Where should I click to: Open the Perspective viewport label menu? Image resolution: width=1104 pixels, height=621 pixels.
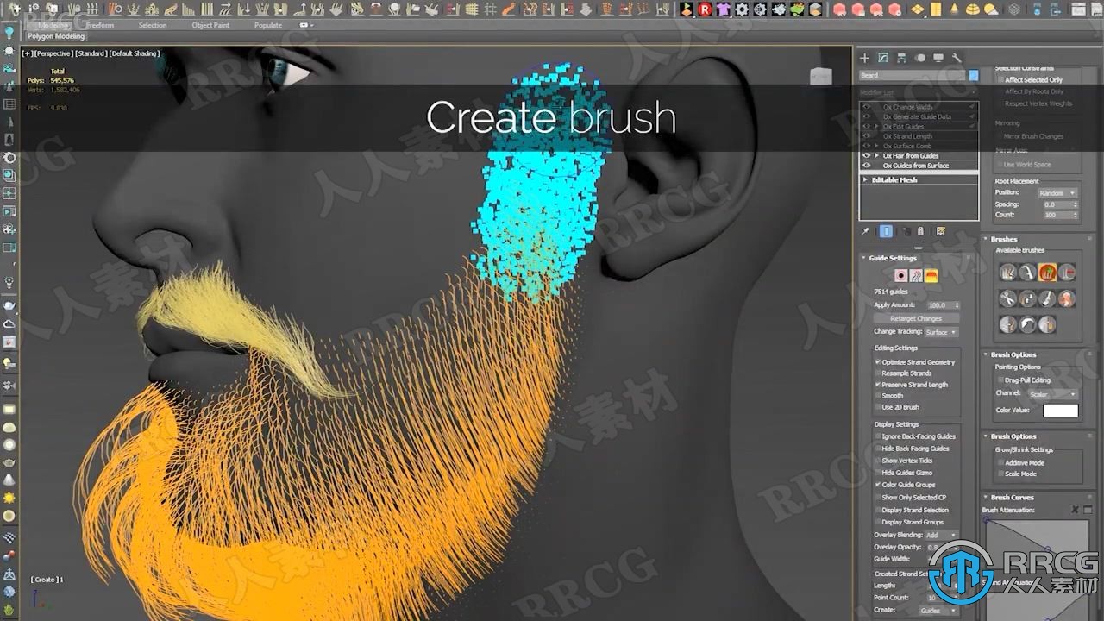click(53, 53)
